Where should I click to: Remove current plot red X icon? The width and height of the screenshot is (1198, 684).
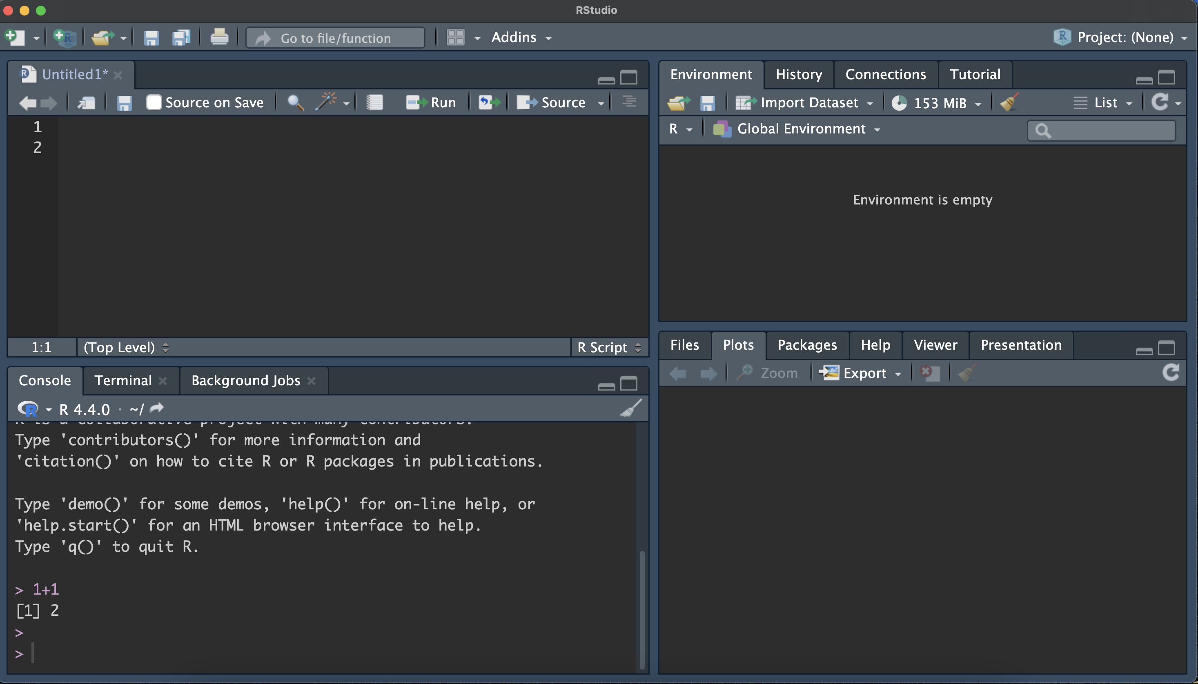tap(929, 373)
